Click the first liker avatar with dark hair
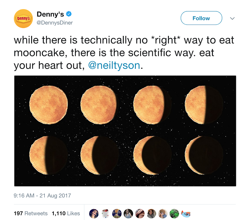The image size is (248, 220). [x=94, y=213]
